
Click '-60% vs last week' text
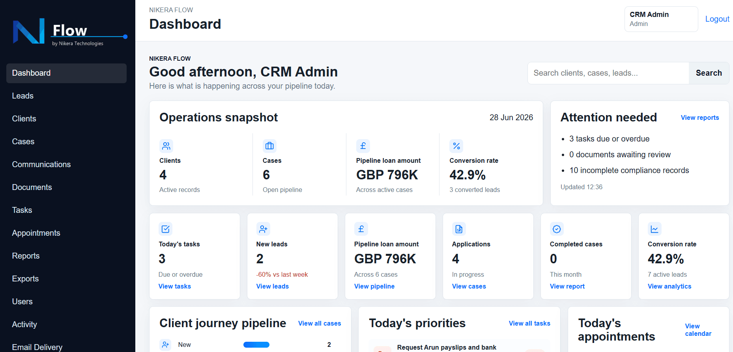pyautogui.click(x=282, y=274)
